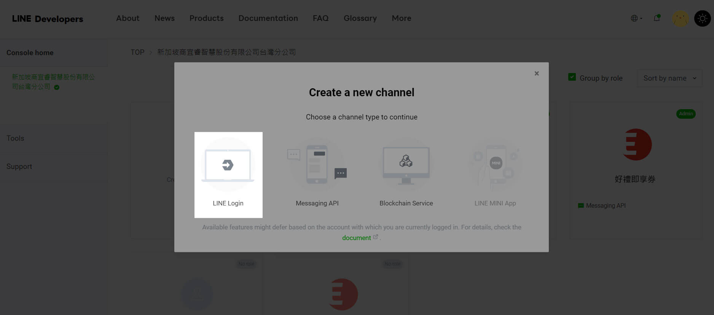Open the notifications bell icon
Image resolution: width=714 pixels, height=315 pixels.
(x=657, y=18)
